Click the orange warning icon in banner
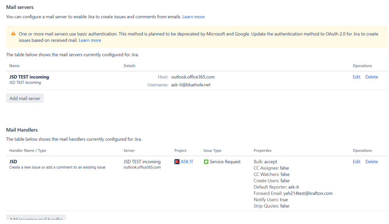389x224 pixels. (x=13, y=34)
